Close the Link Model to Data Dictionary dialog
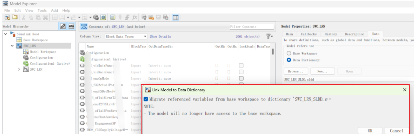The width and height of the screenshot is (414, 134). (x=404, y=90)
